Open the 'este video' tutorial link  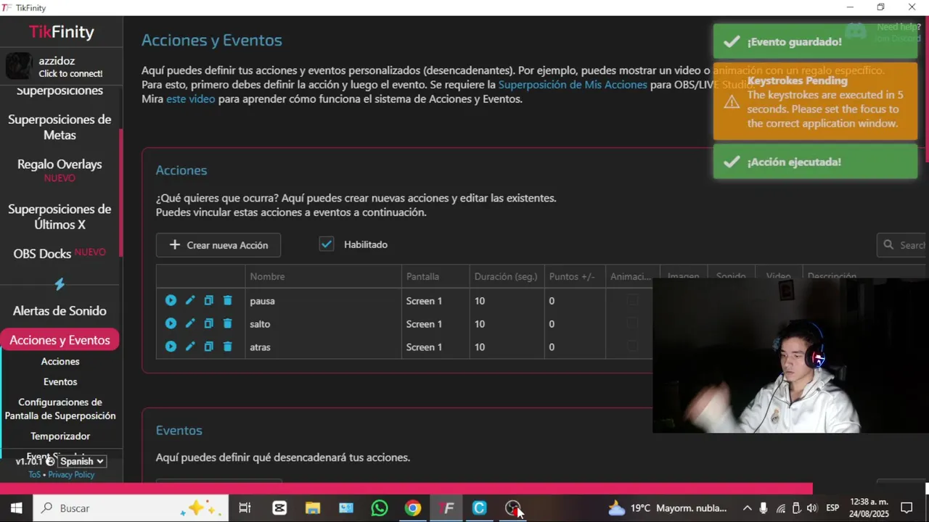point(191,99)
